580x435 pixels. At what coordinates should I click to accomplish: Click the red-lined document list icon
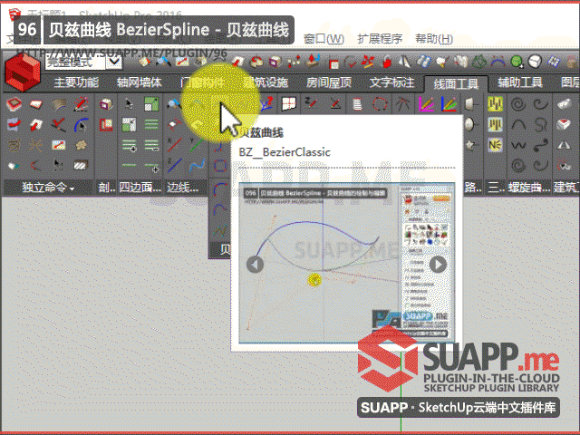point(357,104)
